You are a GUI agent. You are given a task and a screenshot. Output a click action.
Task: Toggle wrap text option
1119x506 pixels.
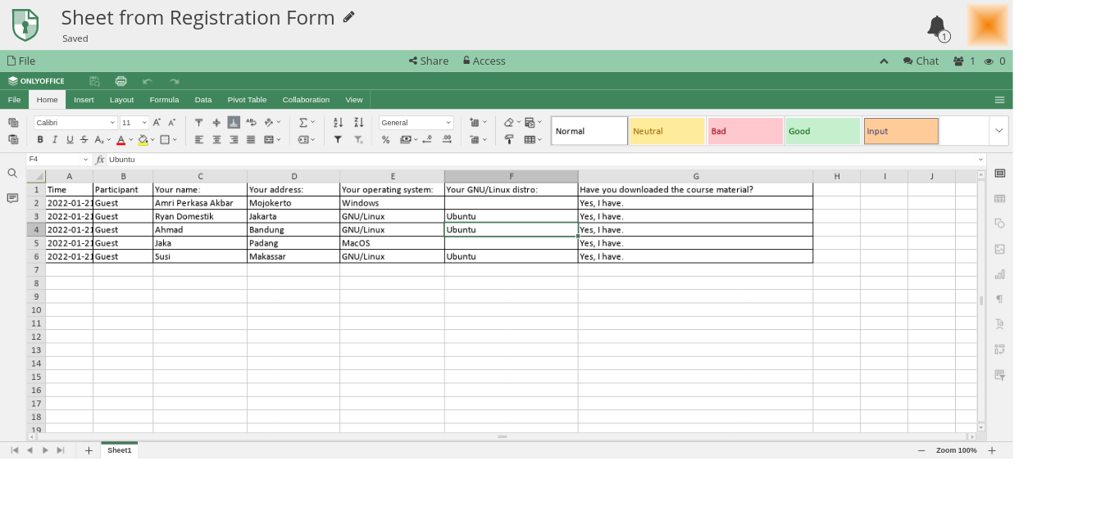coord(251,123)
